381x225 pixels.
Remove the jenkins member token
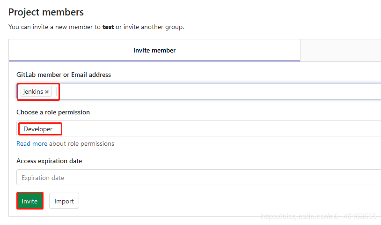(47, 92)
